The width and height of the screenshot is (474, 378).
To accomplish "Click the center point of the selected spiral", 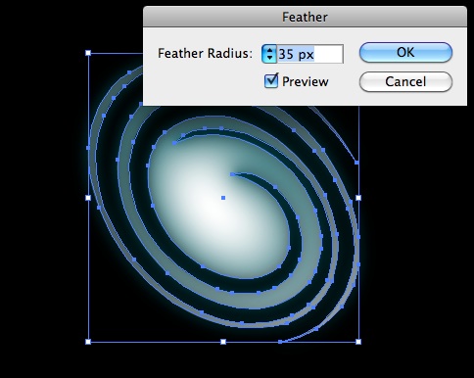I will click(x=223, y=198).
